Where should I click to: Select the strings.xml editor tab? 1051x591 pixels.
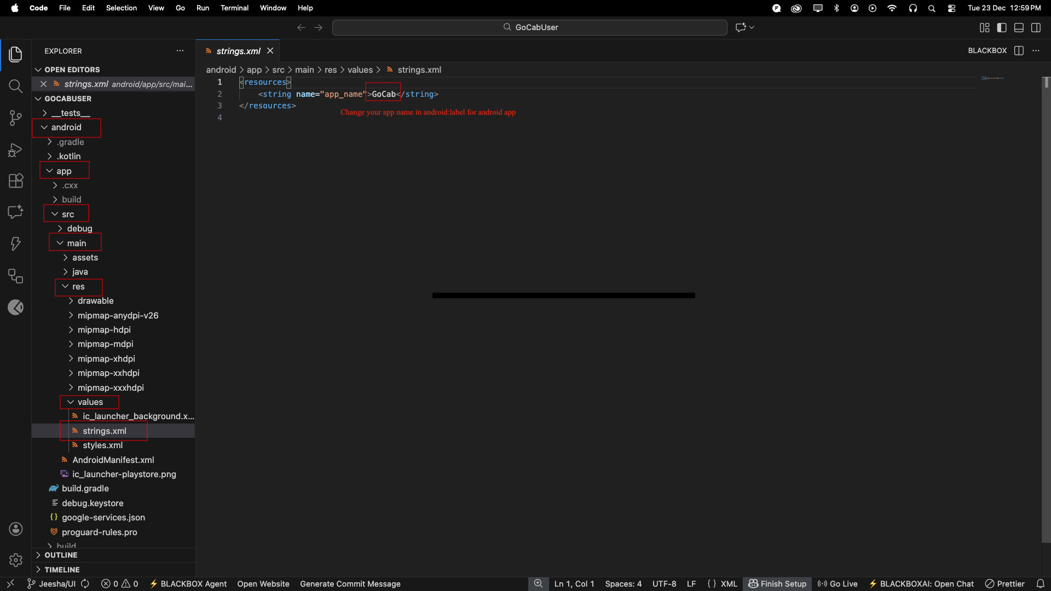(x=238, y=51)
